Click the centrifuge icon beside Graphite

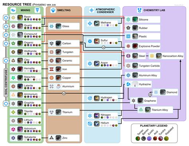6,104
